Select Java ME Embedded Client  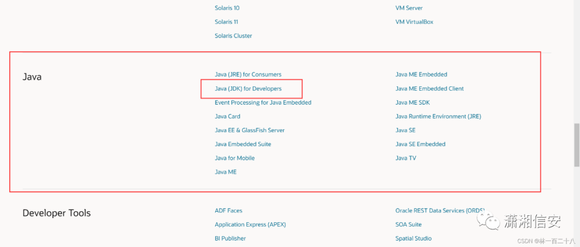coord(430,89)
